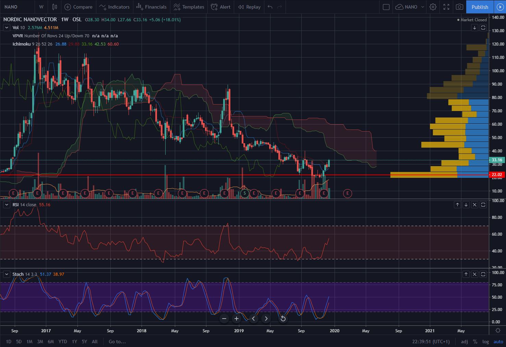Redo the last chart action

[x=279, y=7]
